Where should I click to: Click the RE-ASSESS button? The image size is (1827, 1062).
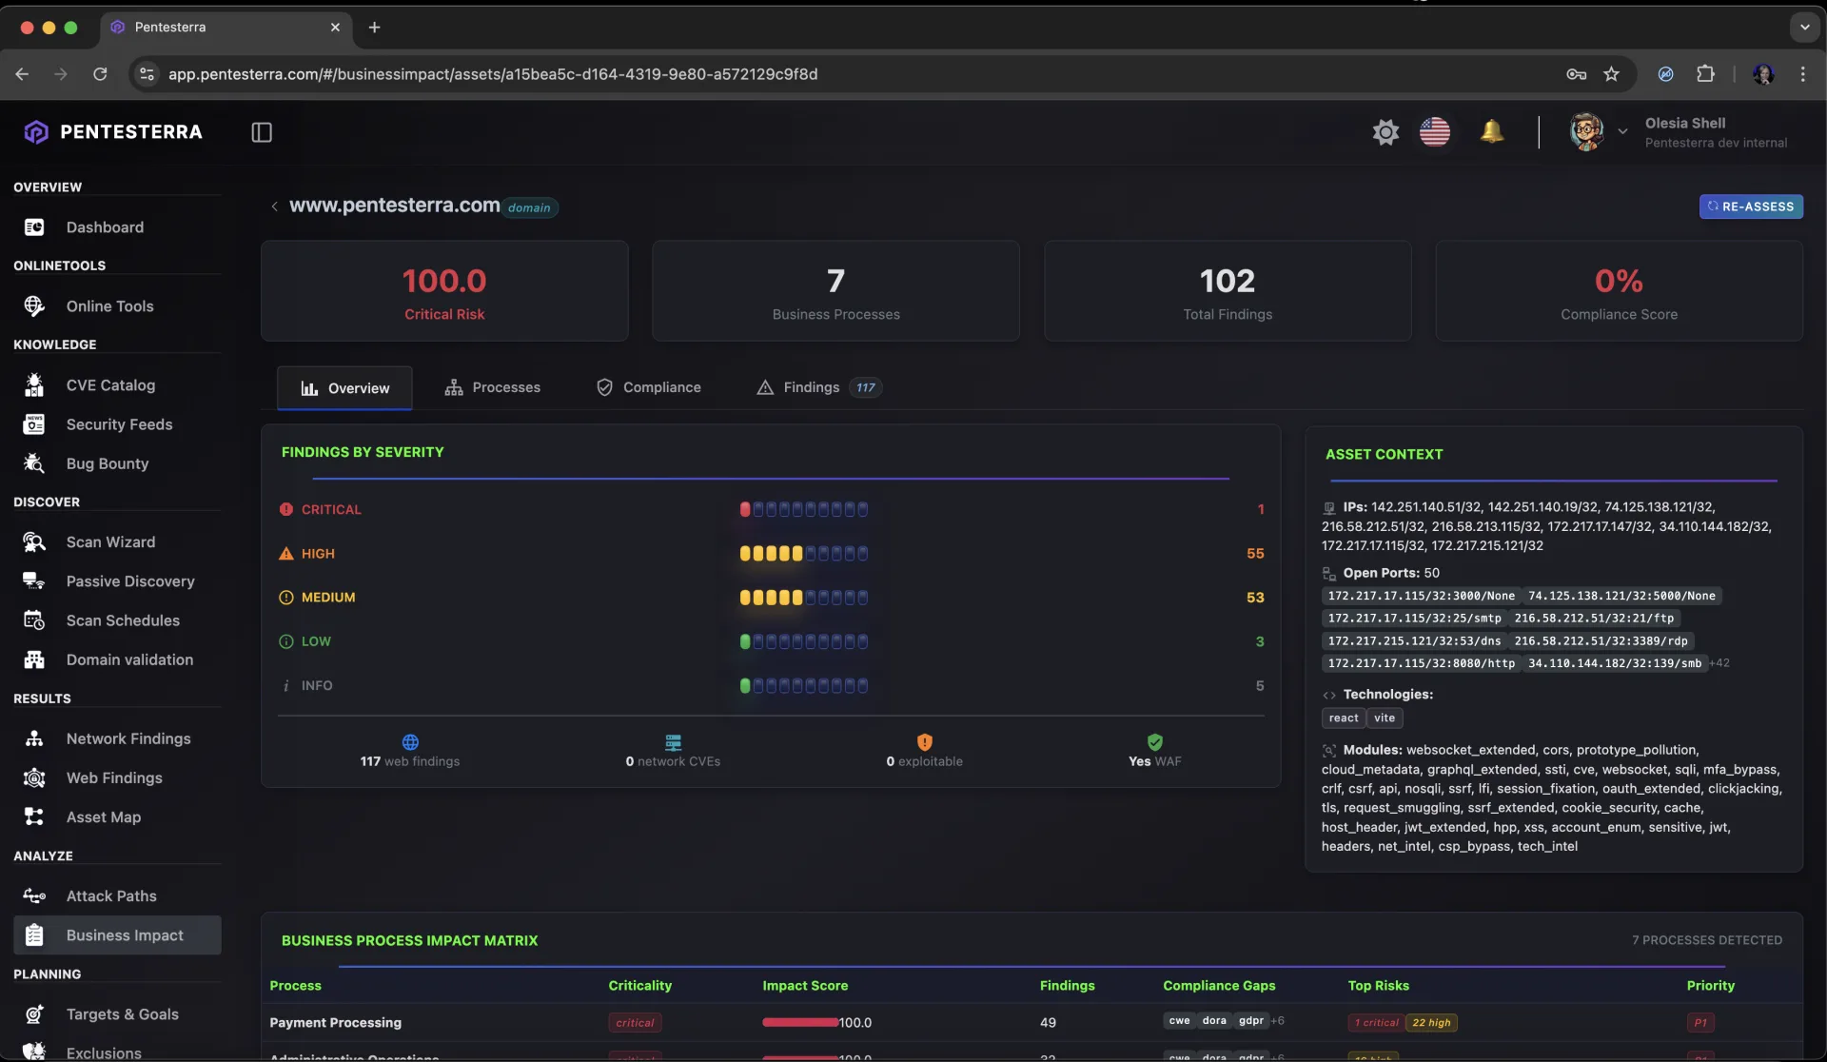point(1750,206)
